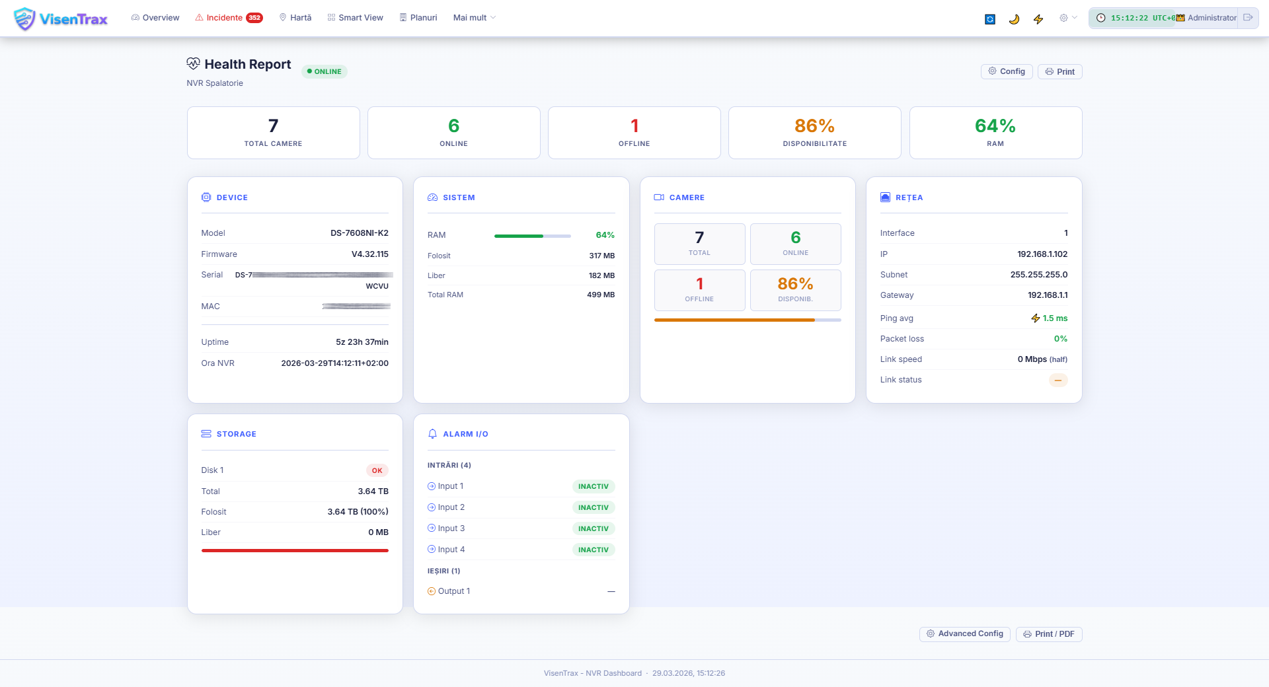Click the Alarm I/O bell icon
1269x687 pixels.
pos(432,434)
